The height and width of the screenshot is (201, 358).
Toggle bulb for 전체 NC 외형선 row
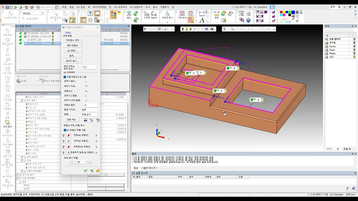[63, 135]
